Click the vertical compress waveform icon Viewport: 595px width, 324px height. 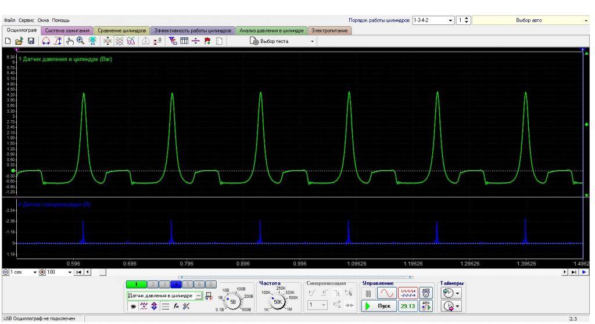[x=107, y=41]
